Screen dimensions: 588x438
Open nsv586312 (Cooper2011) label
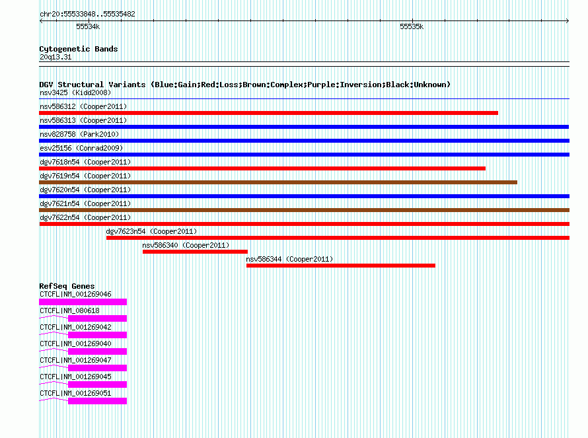83,106
